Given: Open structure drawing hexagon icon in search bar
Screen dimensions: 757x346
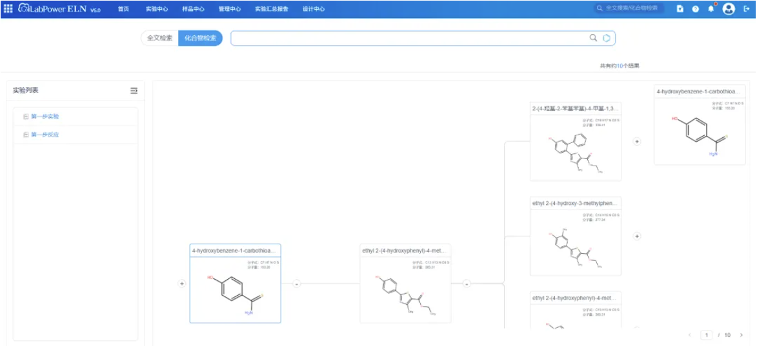Looking at the screenshot, I should (x=607, y=38).
